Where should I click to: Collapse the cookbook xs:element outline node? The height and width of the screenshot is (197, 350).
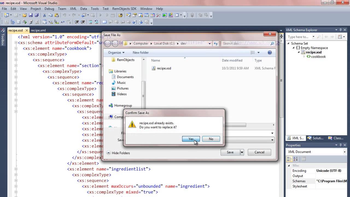click(x=16, y=48)
